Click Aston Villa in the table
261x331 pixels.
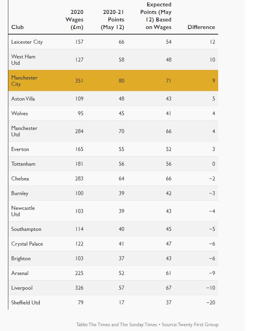[x=23, y=99]
